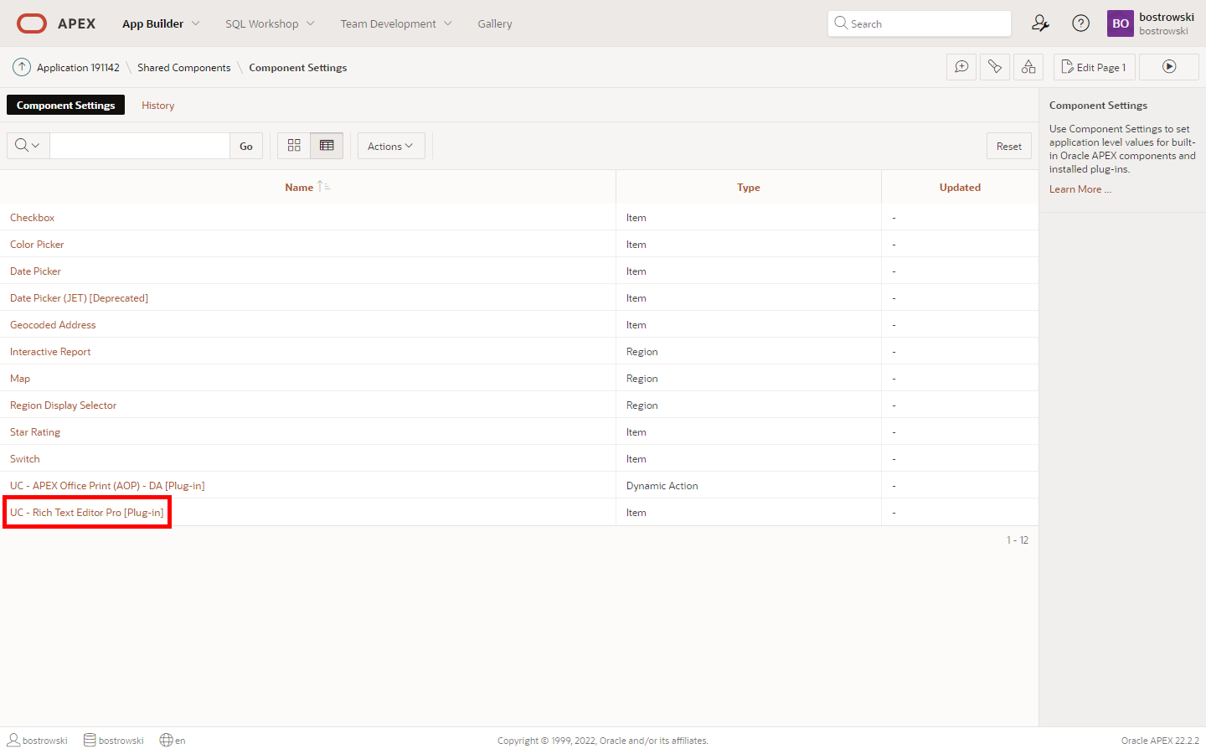
Task: Expand the App Builder dropdown menu
Action: click(161, 23)
